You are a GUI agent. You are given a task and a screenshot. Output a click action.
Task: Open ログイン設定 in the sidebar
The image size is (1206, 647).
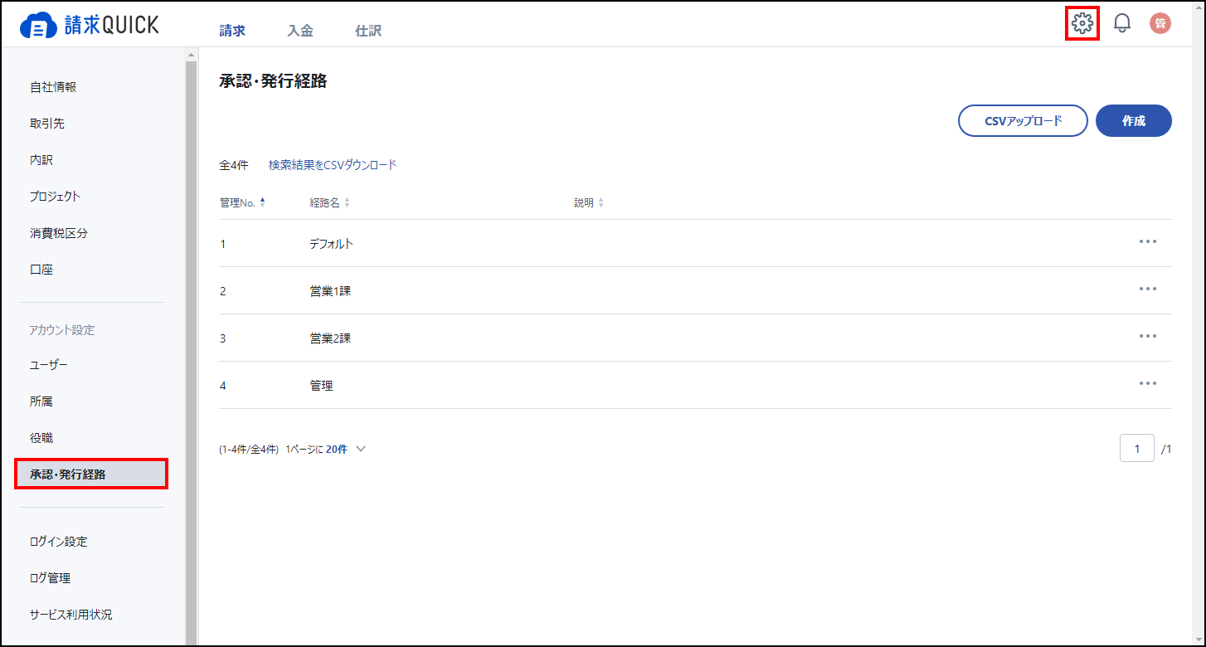click(x=59, y=542)
